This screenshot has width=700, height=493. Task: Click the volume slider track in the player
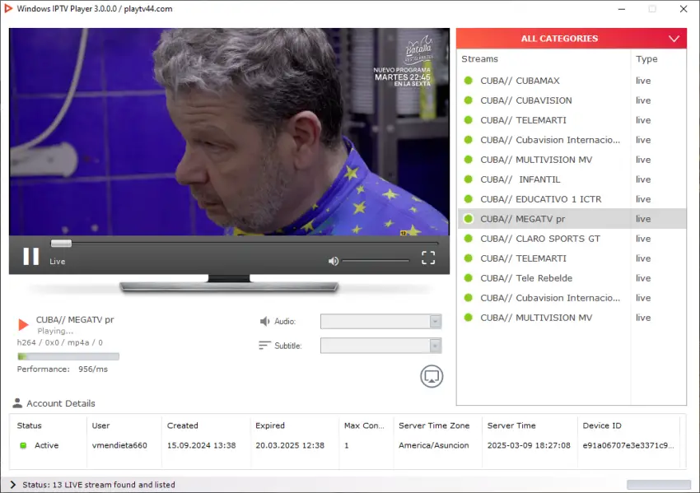376,261
